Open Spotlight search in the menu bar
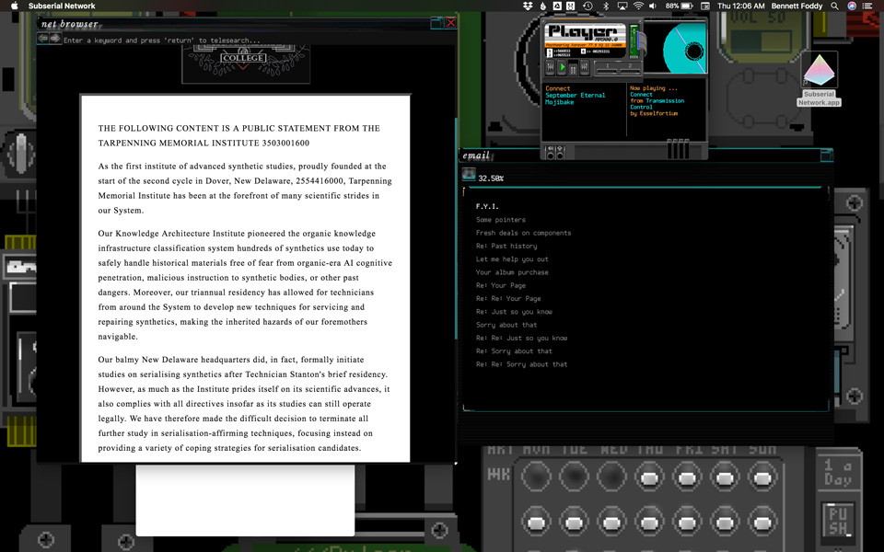Screen dimensions: 884x552 [x=834, y=6]
